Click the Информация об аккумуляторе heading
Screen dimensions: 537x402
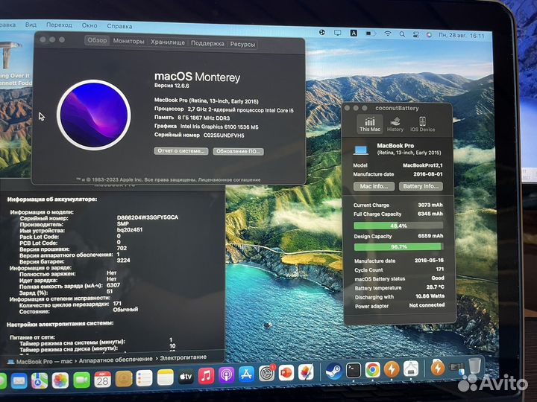tap(52, 199)
